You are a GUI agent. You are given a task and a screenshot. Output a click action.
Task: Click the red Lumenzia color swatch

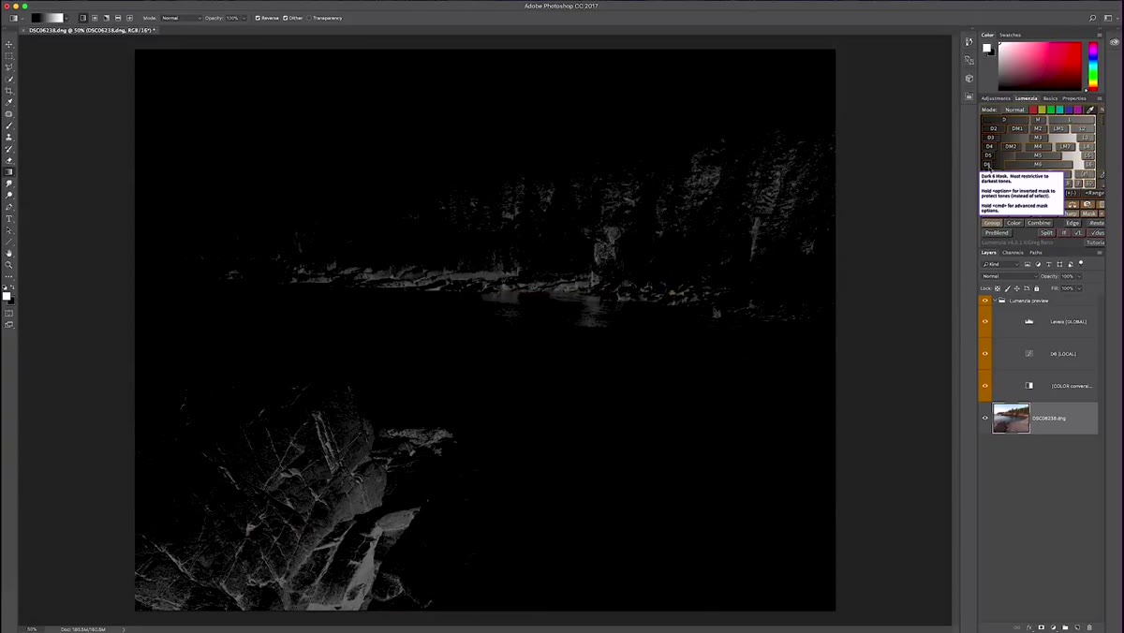1033,110
